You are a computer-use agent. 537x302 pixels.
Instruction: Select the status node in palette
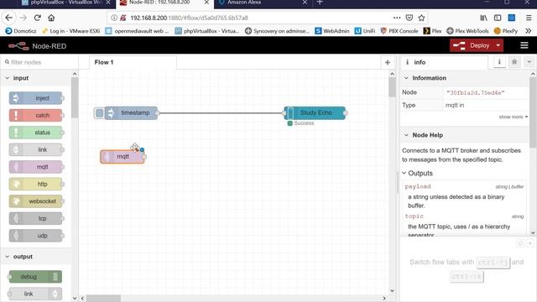(35, 133)
